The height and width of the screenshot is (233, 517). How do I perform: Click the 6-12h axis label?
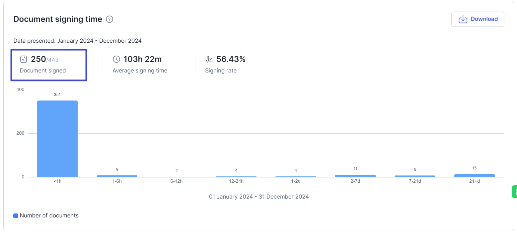177,181
